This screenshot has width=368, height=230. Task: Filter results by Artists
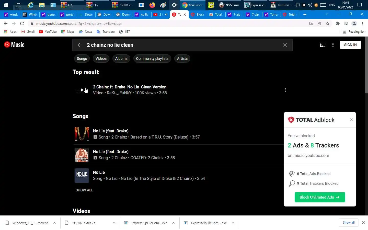[x=182, y=59]
